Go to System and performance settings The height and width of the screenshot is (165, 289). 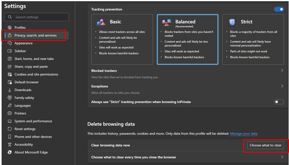pyautogui.click(x=33, y=121)
